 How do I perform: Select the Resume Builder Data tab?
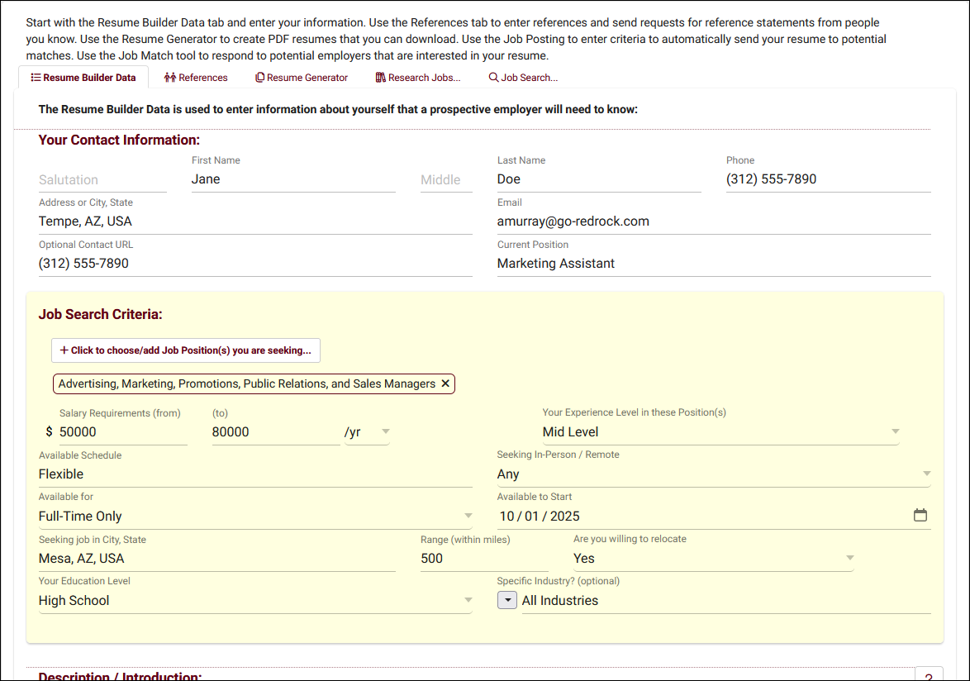point(83,78)
